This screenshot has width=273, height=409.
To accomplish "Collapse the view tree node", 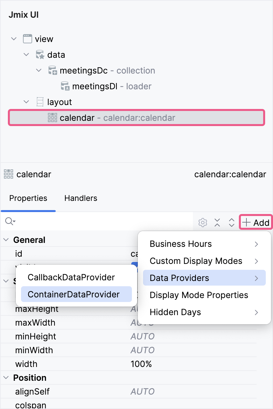I will click(x=14, y=38).
